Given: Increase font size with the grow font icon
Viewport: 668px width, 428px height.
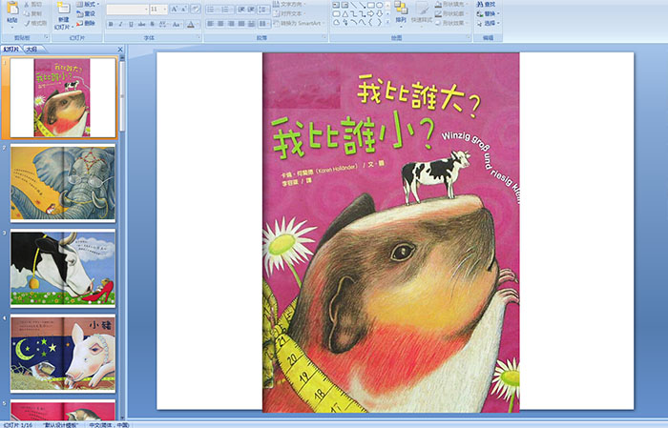Looking at the screenshot, I should click(174, 9).
